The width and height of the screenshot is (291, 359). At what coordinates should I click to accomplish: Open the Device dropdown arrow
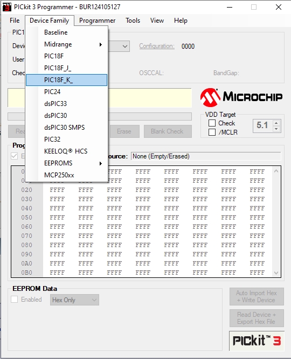point(124,46)
